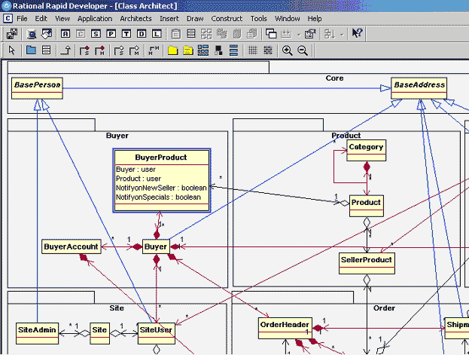Toggle the snap to grid icon
Screen dimensions: 469x355
pyautogui.click(x=268, y=50)
